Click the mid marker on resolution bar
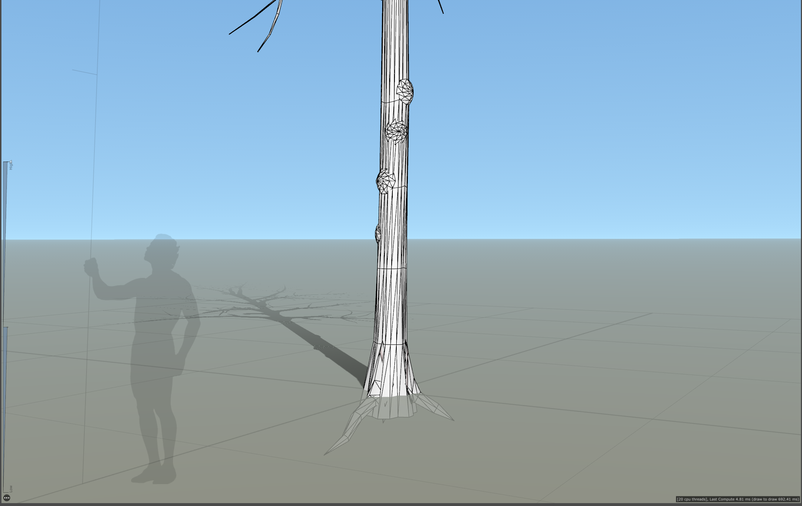802x506 pixels. pos(6,327)
